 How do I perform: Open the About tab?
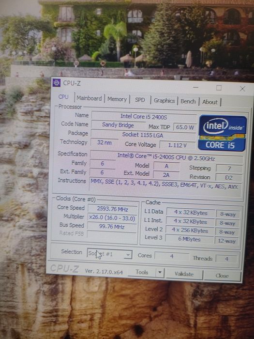click(x=209, y=102)
